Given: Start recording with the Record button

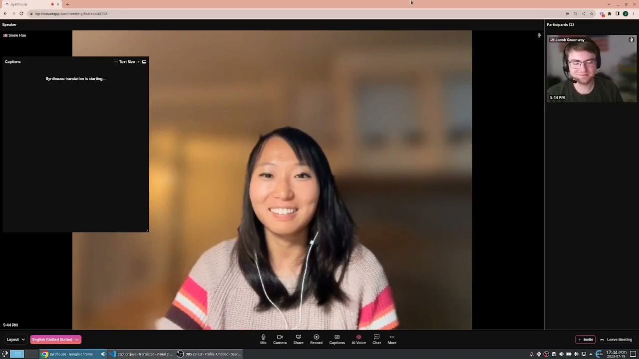Looking at the screenshot, I should click(316, 340).
